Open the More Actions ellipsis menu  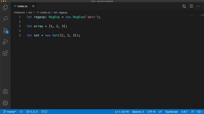point(198,6)
